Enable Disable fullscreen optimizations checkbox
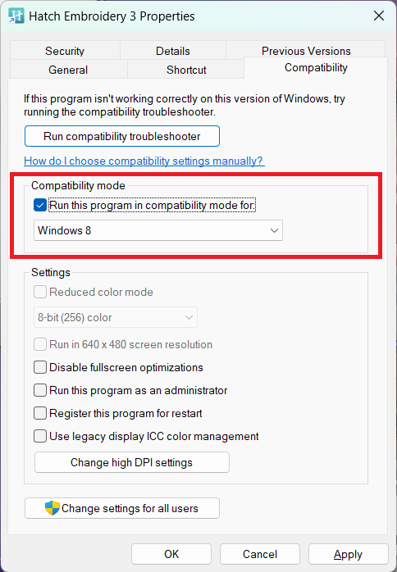This screenshot has height=572, width=397. pos(40,367)
